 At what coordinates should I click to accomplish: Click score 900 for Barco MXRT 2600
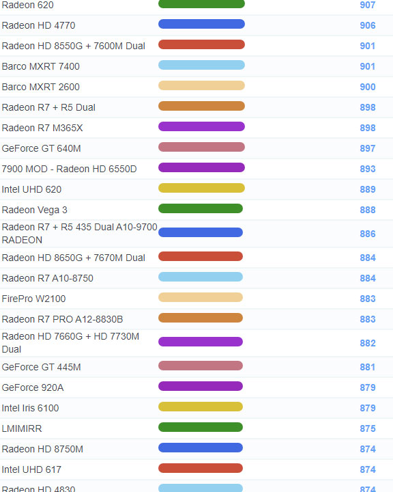point(368,87)
